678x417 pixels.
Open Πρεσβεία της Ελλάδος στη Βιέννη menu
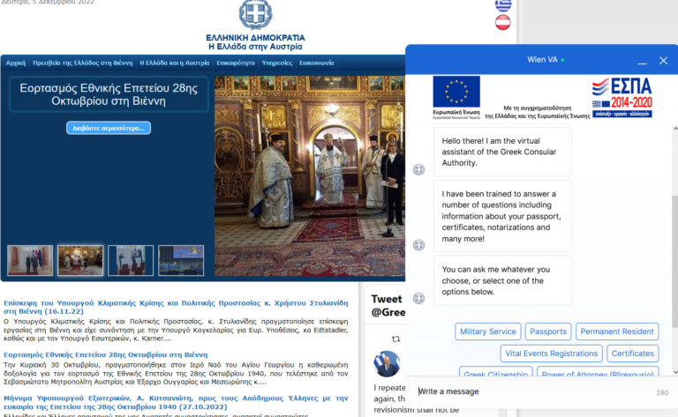[x=83, y=63]
